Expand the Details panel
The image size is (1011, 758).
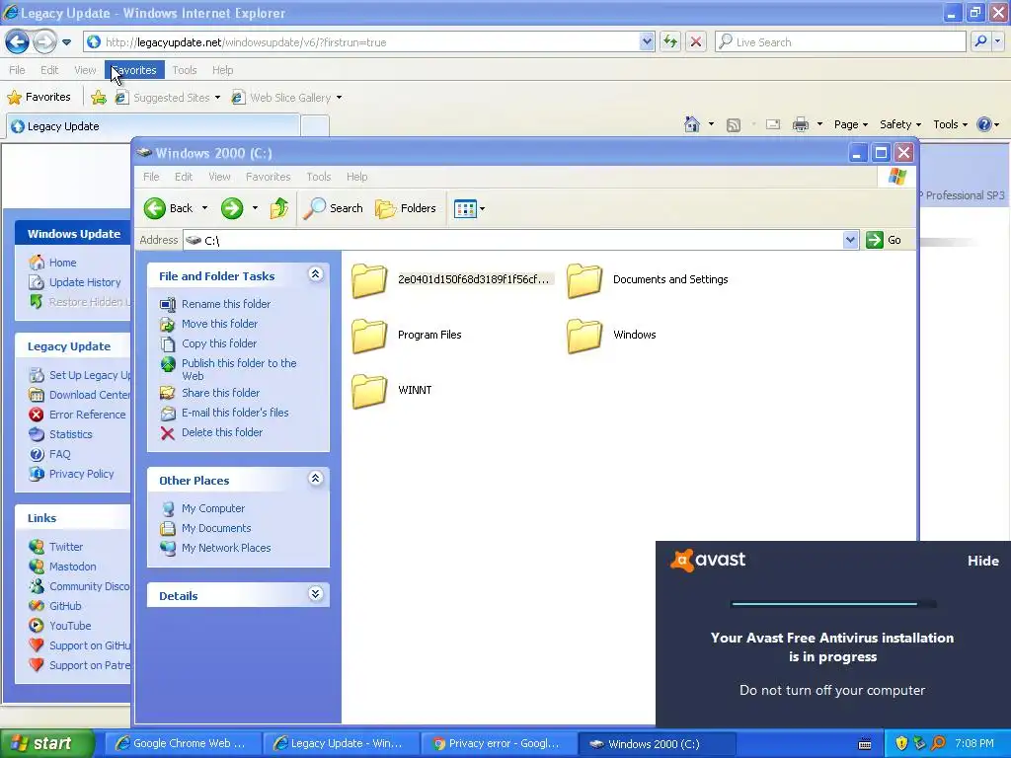coord(315,593)
